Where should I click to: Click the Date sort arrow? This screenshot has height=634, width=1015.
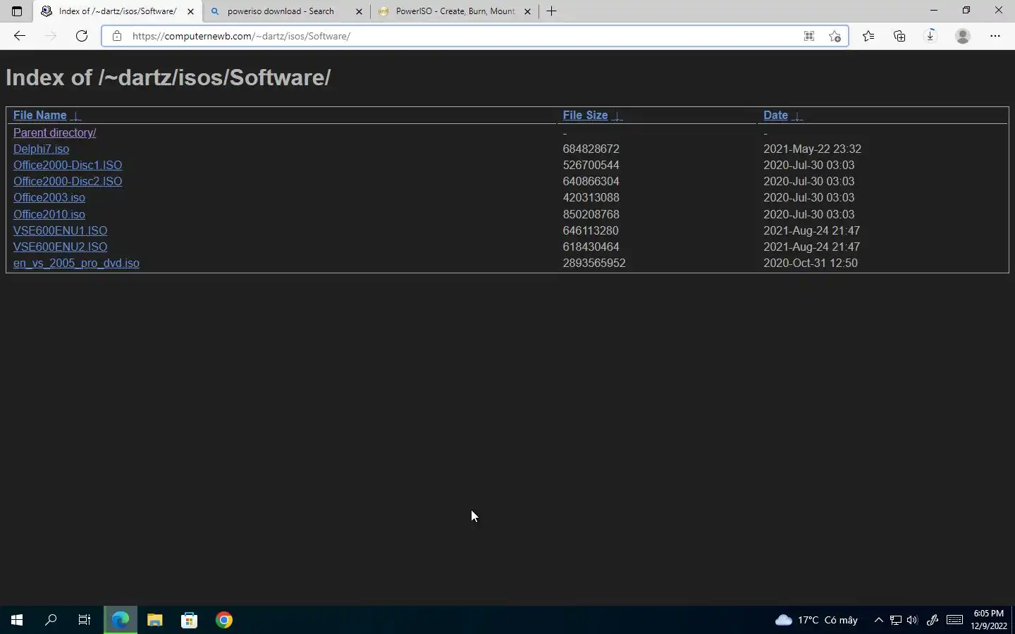click(x=797, y=116)
